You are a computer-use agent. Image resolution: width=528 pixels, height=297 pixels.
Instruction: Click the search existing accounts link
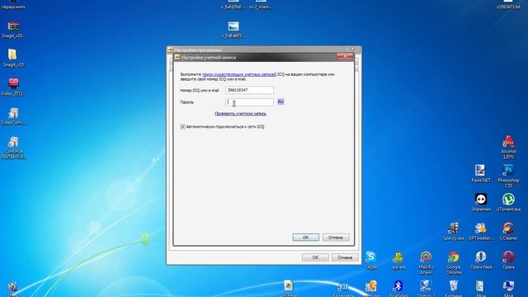[239, 74]
